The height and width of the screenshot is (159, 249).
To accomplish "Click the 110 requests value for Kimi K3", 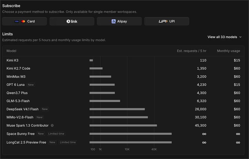I will (203, 60).
